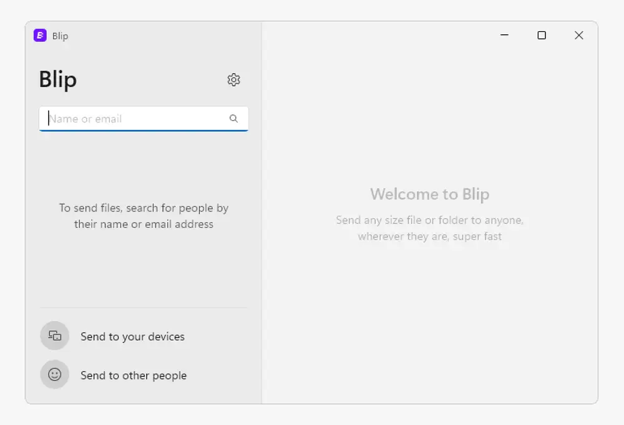Click the large Blip heading in sidebar
This screenshot has height=425, width=624.
click(x=58, y=80)
